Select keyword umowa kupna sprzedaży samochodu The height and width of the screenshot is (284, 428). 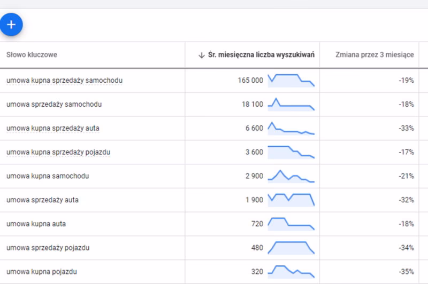(65, 81)
